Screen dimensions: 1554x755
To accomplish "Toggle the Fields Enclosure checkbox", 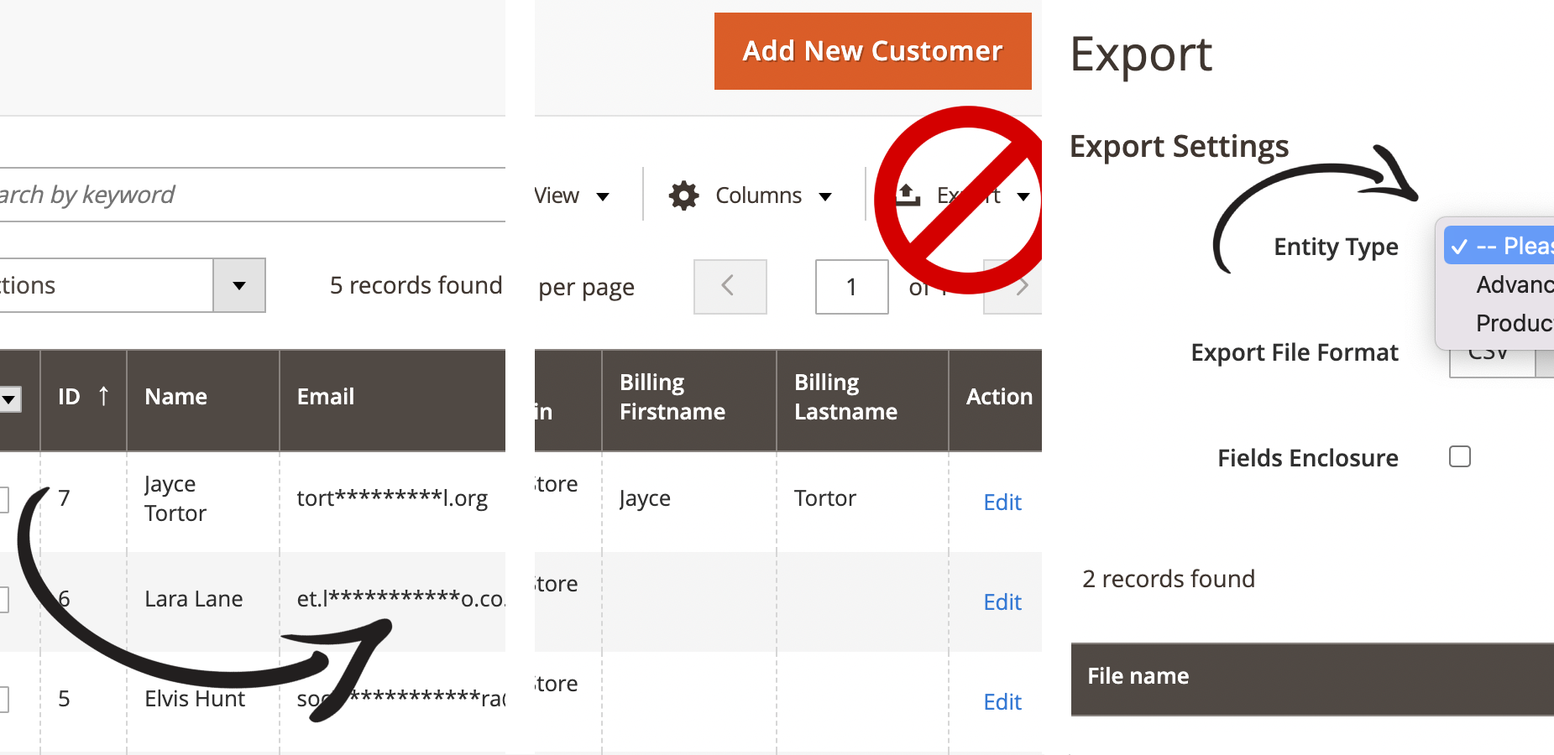I will point(1460,456).
